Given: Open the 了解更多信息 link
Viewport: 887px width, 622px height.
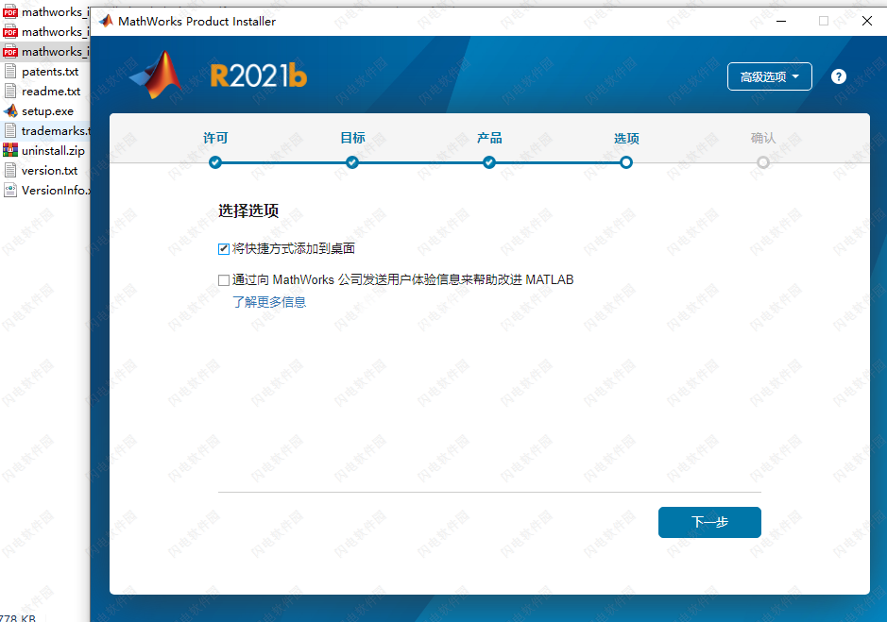Looking at the screenshot, I should click(x=269, y=302).
